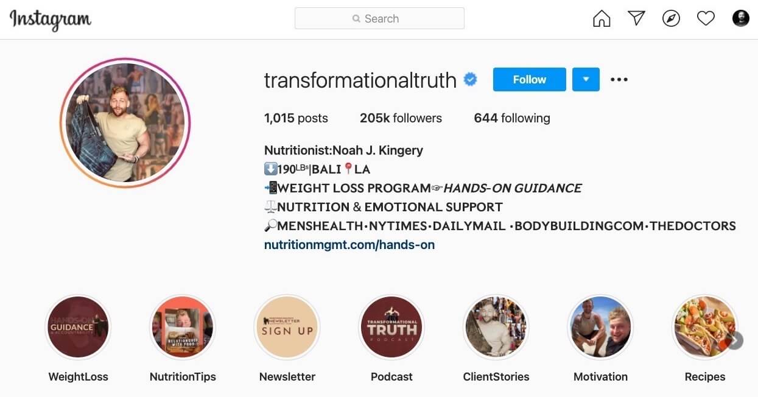Image resolution: width=758 pixels, height=397 pixels.
Task: Open the nutritionmgmt.com/hands-on link
Action: (x=349, y=245)
